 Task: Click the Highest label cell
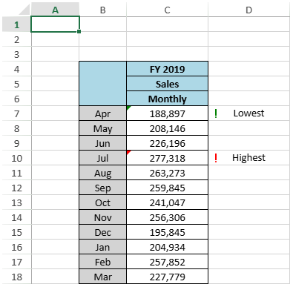[x=248, y=158]
